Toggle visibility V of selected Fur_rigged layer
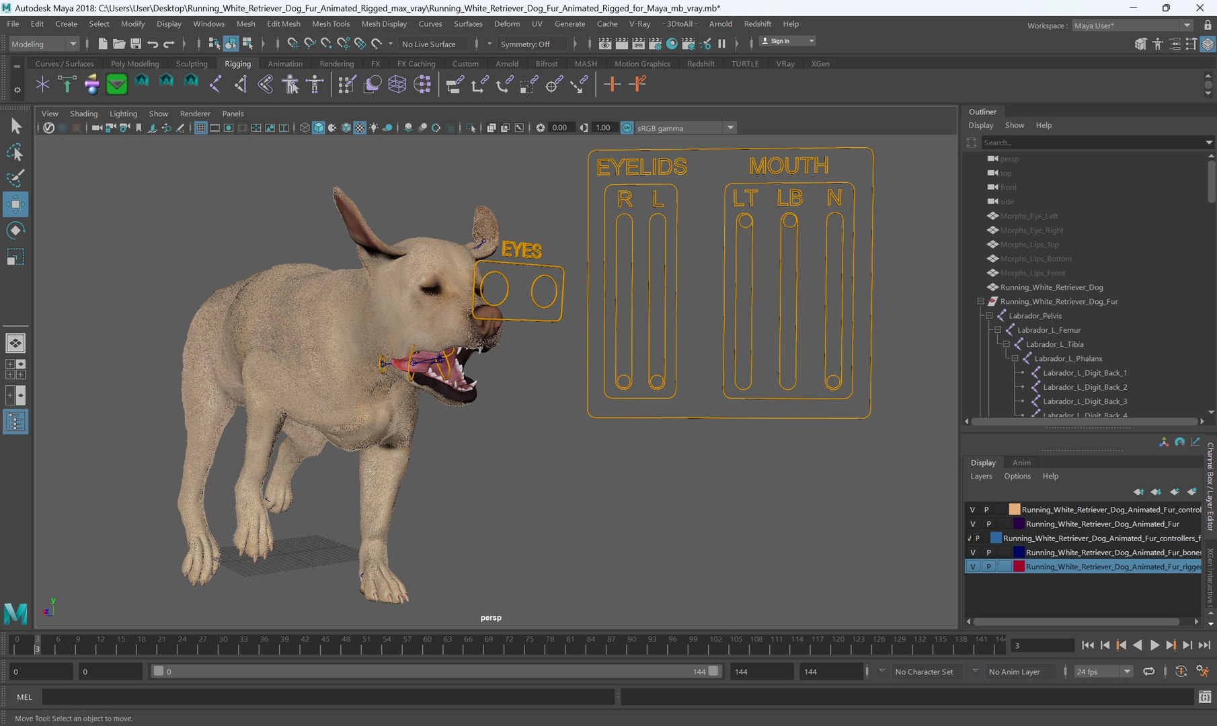This screenshot has width=1217, height=726. point(972,567)
